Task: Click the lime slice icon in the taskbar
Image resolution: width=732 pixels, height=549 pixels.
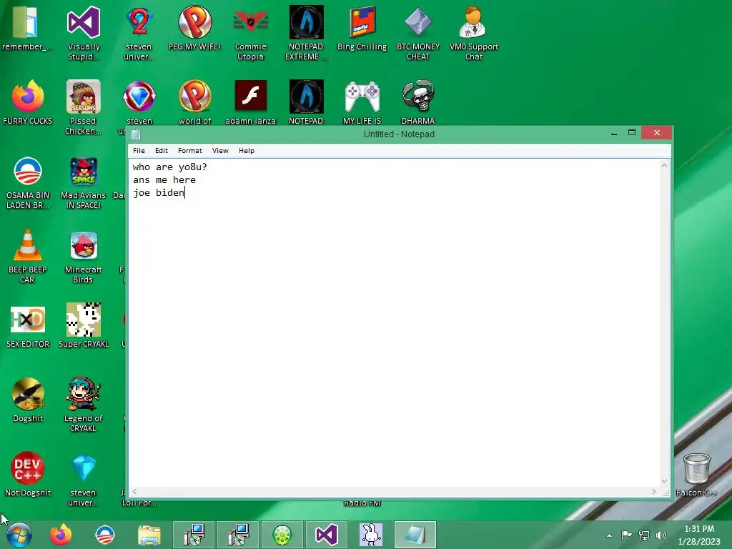Action: point(282,535)
